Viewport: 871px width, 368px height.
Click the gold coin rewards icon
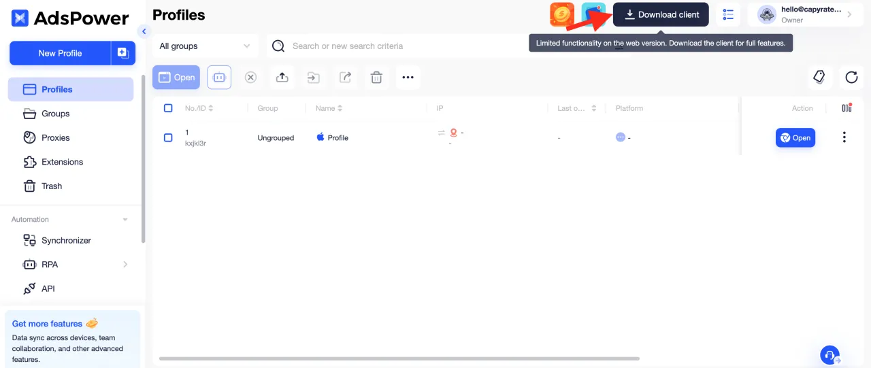562,14
